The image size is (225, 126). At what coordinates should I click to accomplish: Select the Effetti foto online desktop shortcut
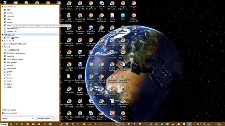click(x=69, y=42)
